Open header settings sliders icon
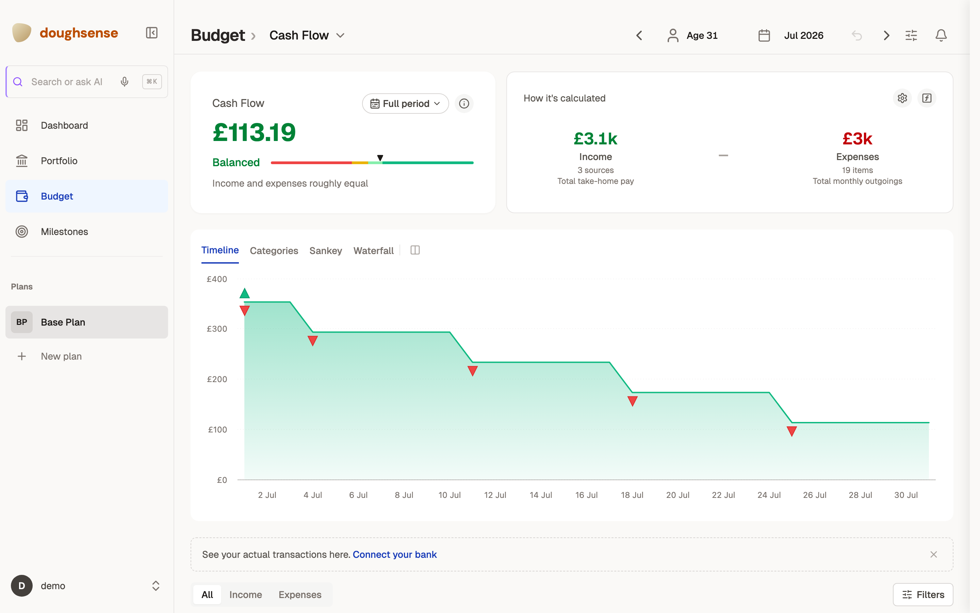 [x=911, y=36]
